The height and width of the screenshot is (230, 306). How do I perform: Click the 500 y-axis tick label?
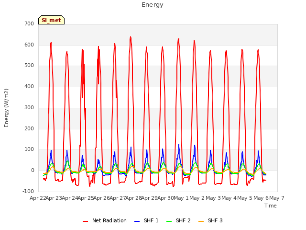pos(29,66)
